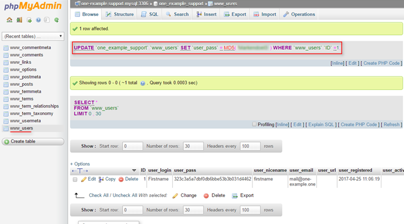Viewport: 404px width, 224px height.
Task: Open www_users table in sidebar
Action: [x=21, y=128]
